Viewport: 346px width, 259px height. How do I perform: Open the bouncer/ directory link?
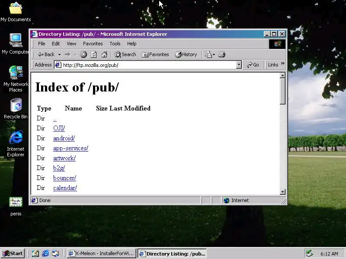coord(64,178)
